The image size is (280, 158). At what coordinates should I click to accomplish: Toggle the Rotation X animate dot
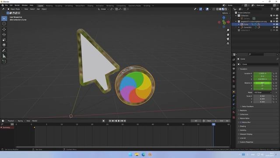[276, 83]
